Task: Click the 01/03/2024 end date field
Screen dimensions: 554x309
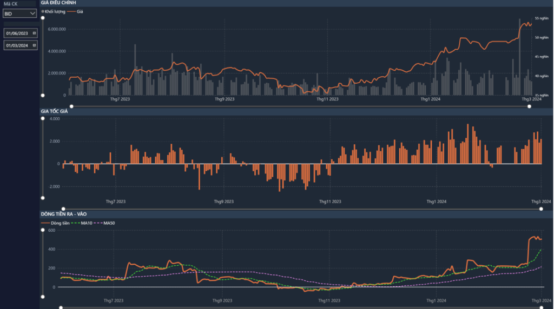Action: 17,46
